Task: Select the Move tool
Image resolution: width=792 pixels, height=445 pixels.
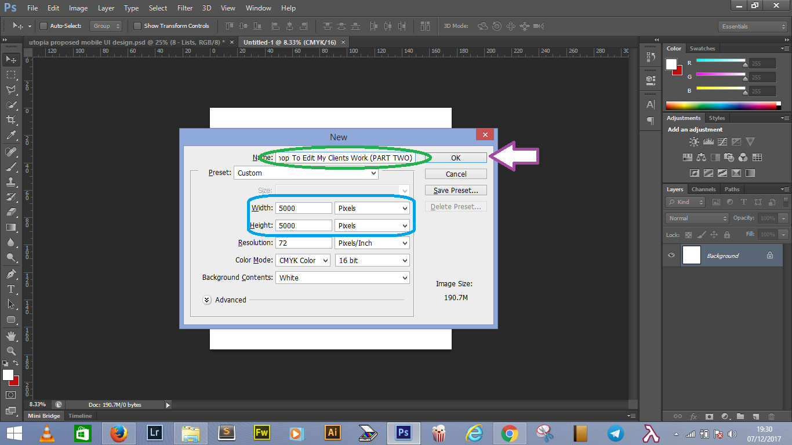Action: click(x=10, y=59)
